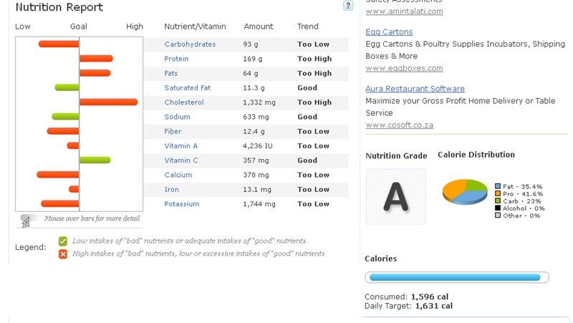
Task: Click the Nutrition Grade A badge
Action: tap(395, 197)
